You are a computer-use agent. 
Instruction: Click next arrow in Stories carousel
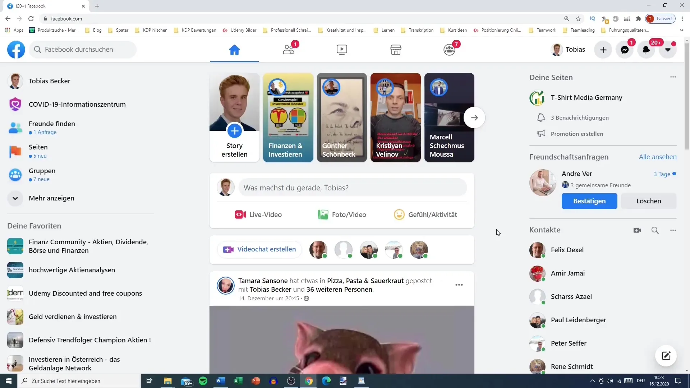(474, 117)
